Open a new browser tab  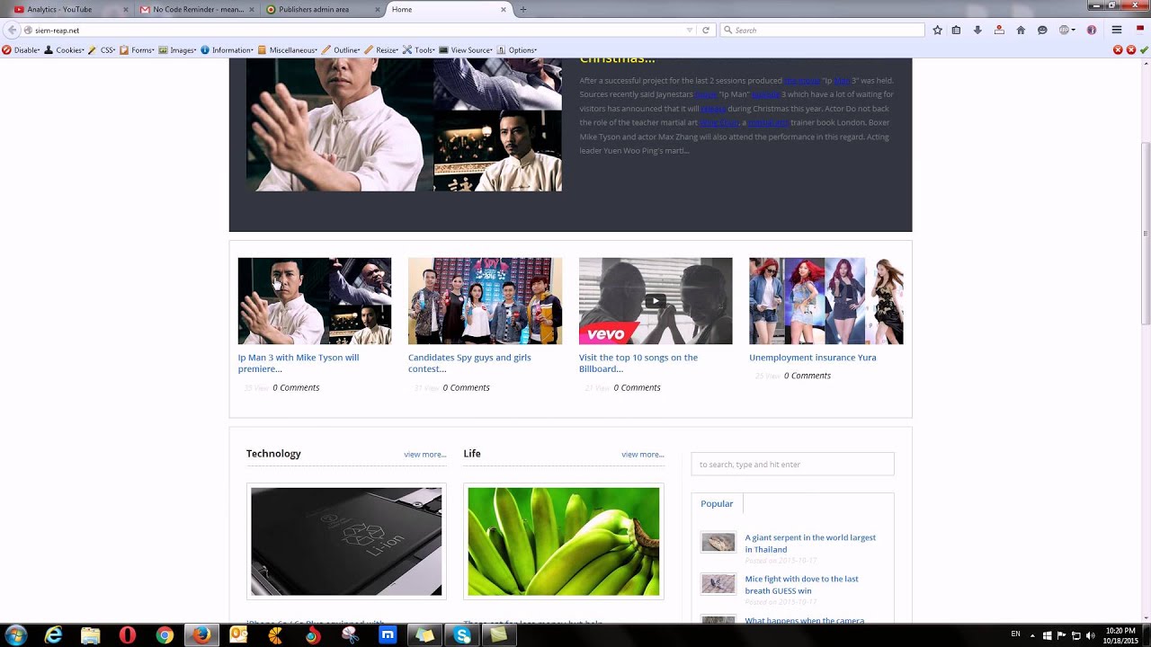coord(523,9)
